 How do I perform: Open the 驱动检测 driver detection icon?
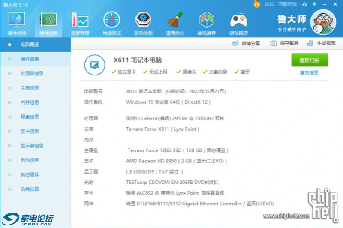pos(143,20)
